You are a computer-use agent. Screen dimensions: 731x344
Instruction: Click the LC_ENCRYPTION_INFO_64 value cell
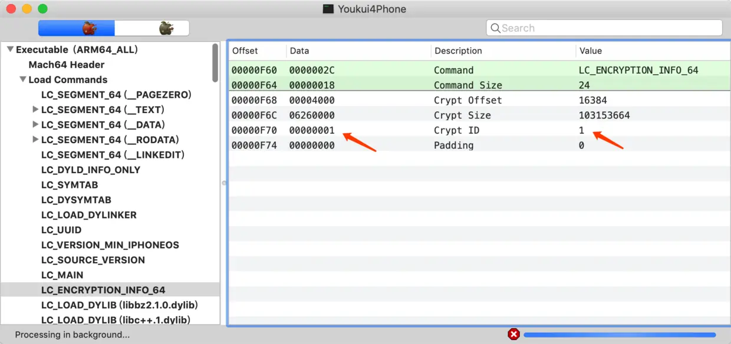pos(638,70)
